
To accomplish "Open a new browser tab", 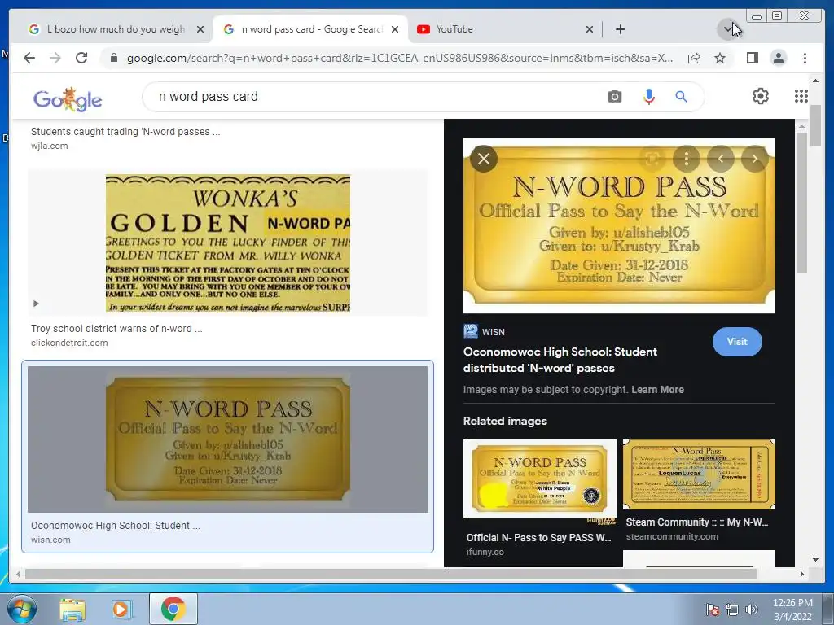I will pyautogui.click(x=620, y=29).
